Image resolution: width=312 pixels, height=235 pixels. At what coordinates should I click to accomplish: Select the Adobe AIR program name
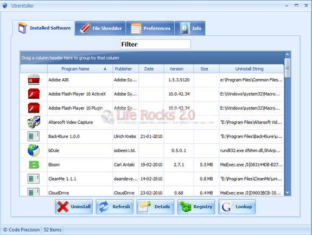59,80
